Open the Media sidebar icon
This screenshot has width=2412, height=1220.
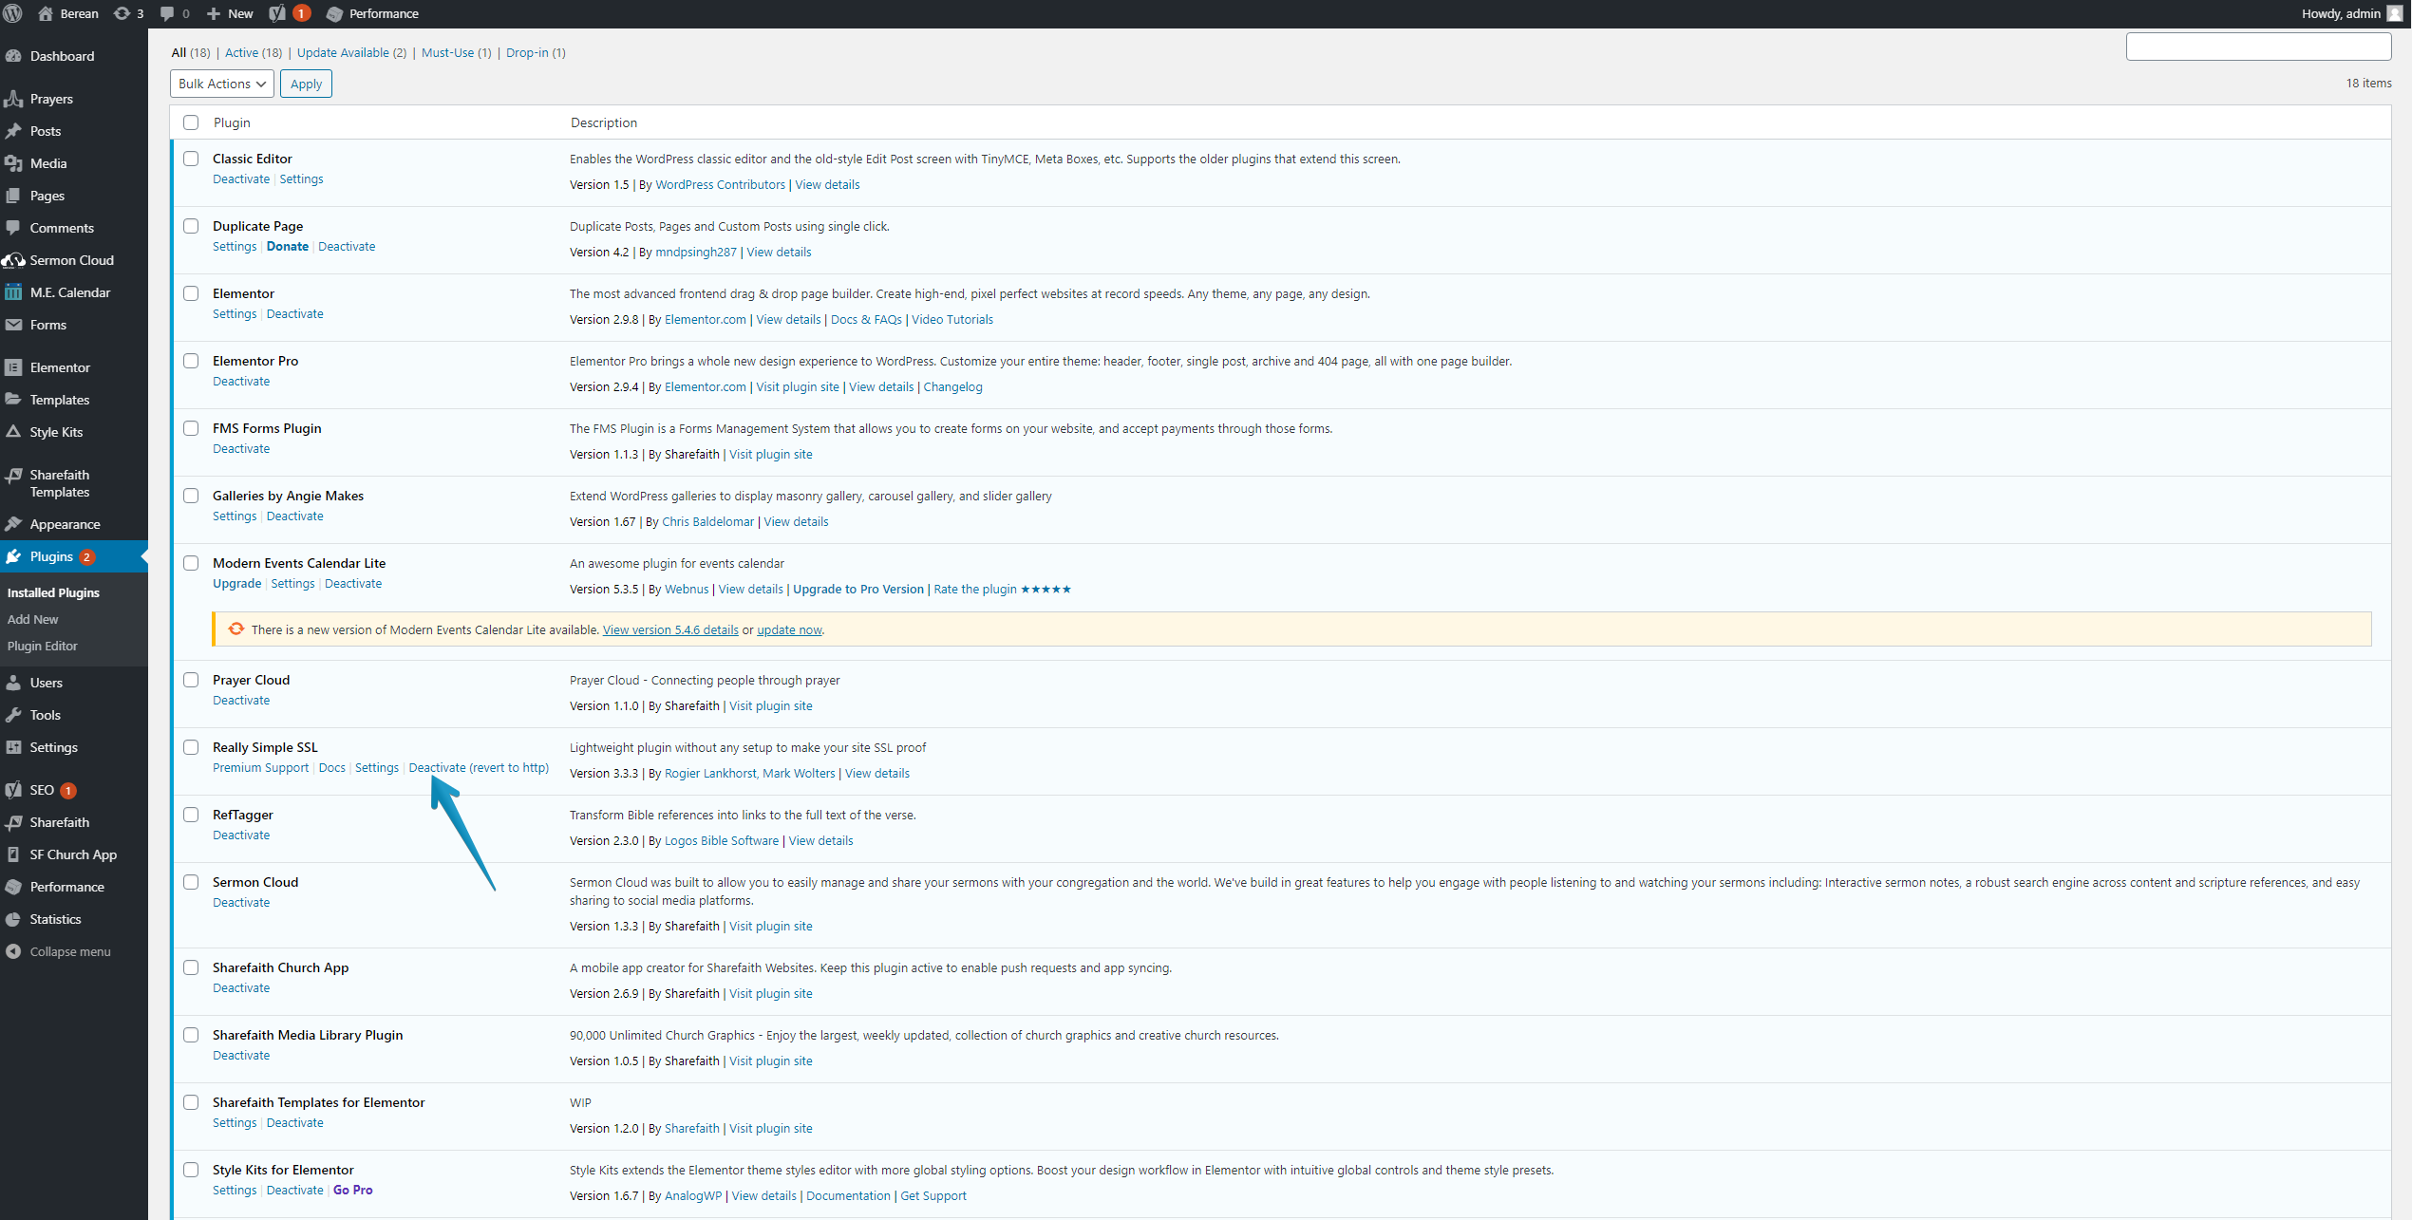[x=13, y=163]
